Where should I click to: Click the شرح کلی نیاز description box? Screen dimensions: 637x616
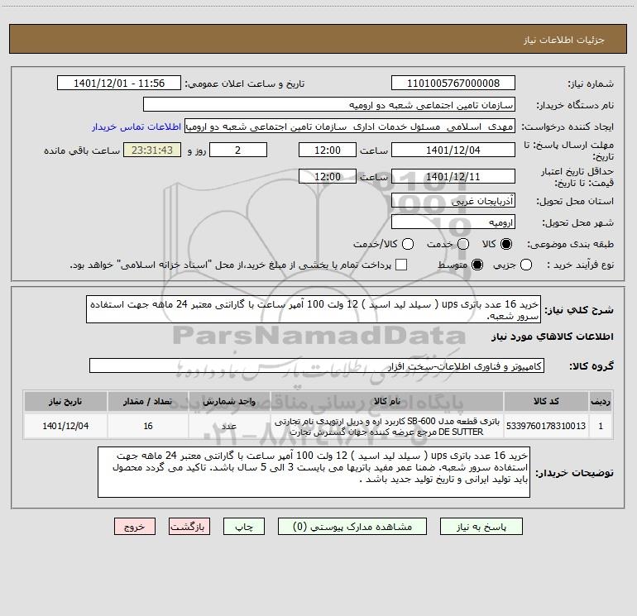(x=314, y=309)
